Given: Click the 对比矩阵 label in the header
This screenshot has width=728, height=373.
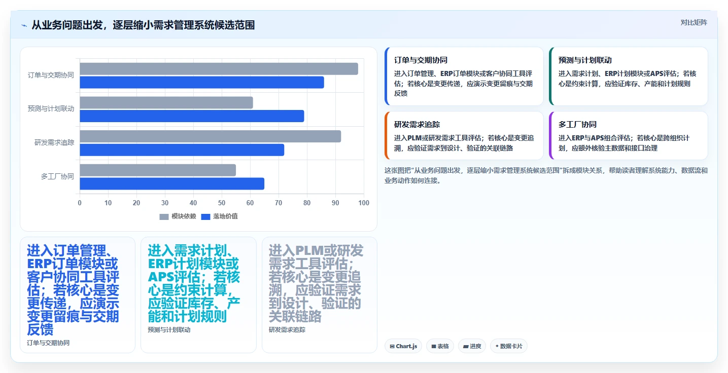Looking at the screenshot, I should [x=694, y=22].
